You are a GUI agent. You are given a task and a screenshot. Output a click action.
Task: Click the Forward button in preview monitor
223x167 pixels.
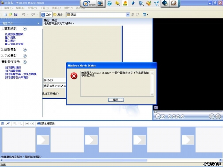click(x=183, y=117)
